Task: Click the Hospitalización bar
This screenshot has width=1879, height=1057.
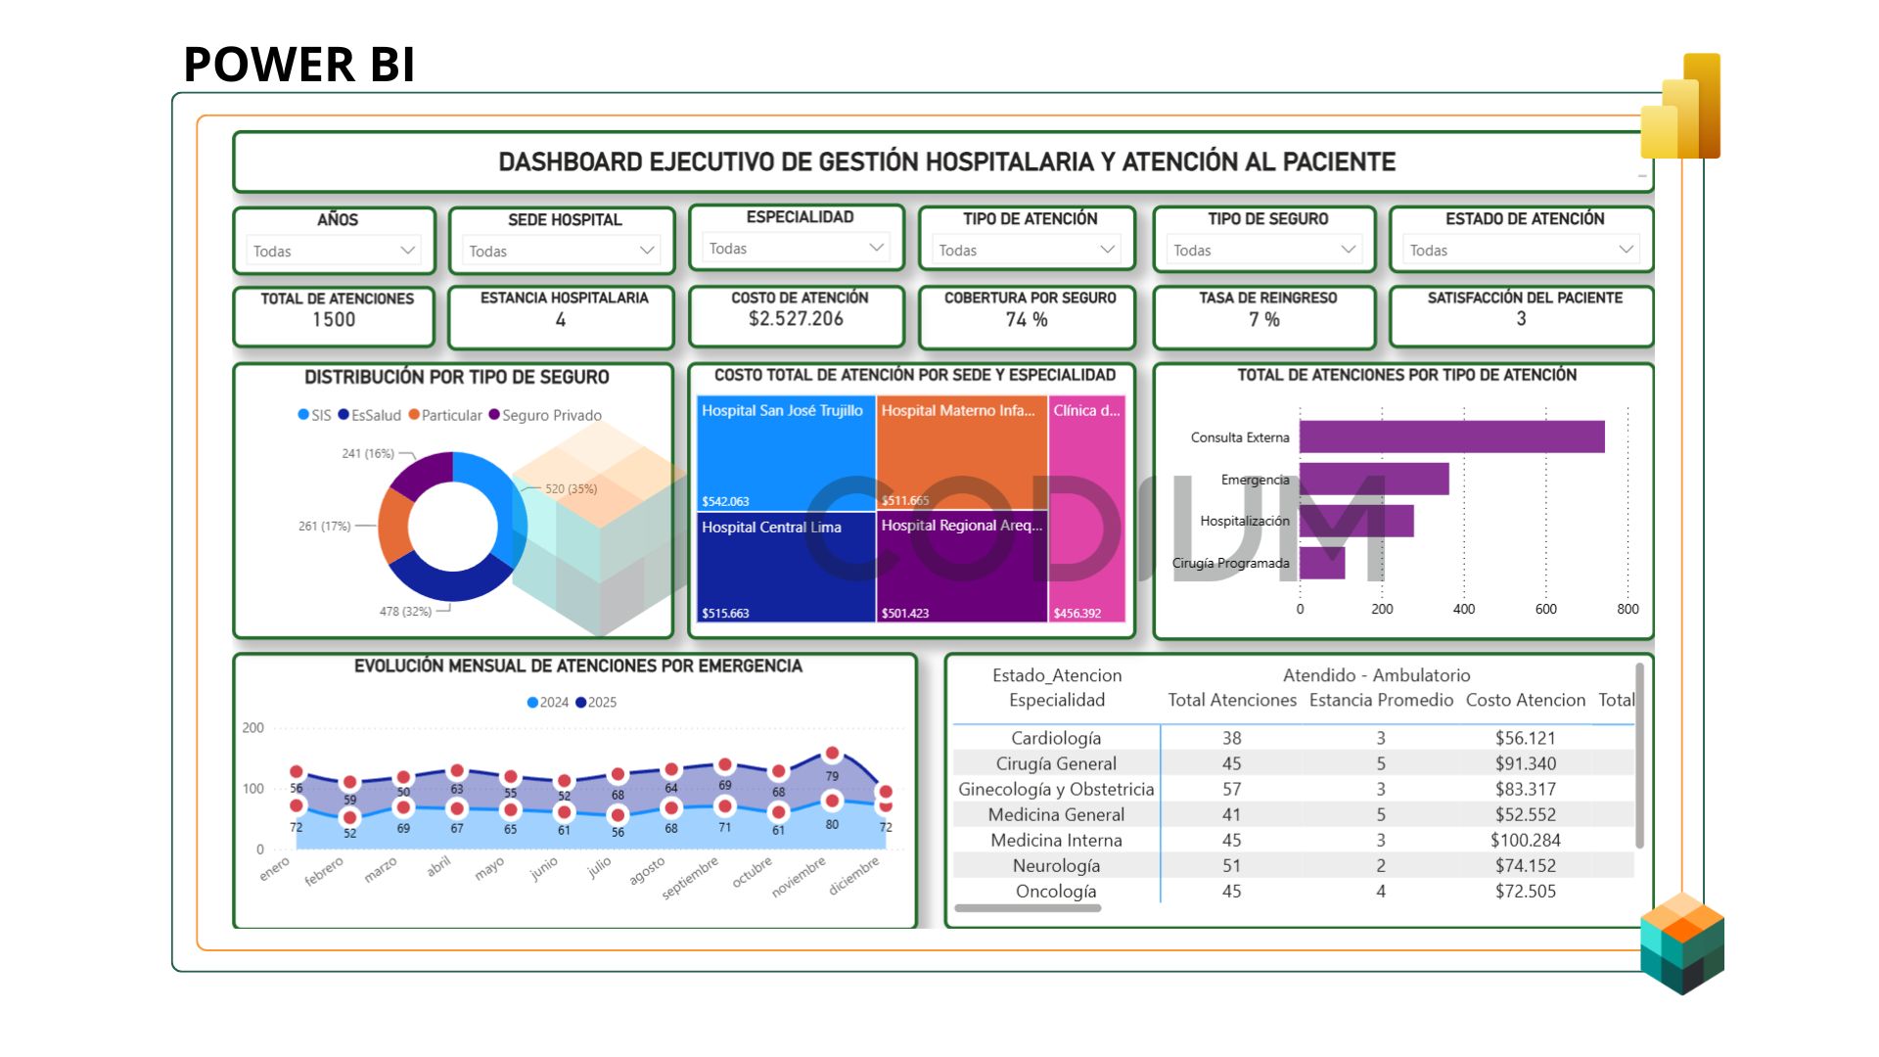Action: pos(1356,521)
